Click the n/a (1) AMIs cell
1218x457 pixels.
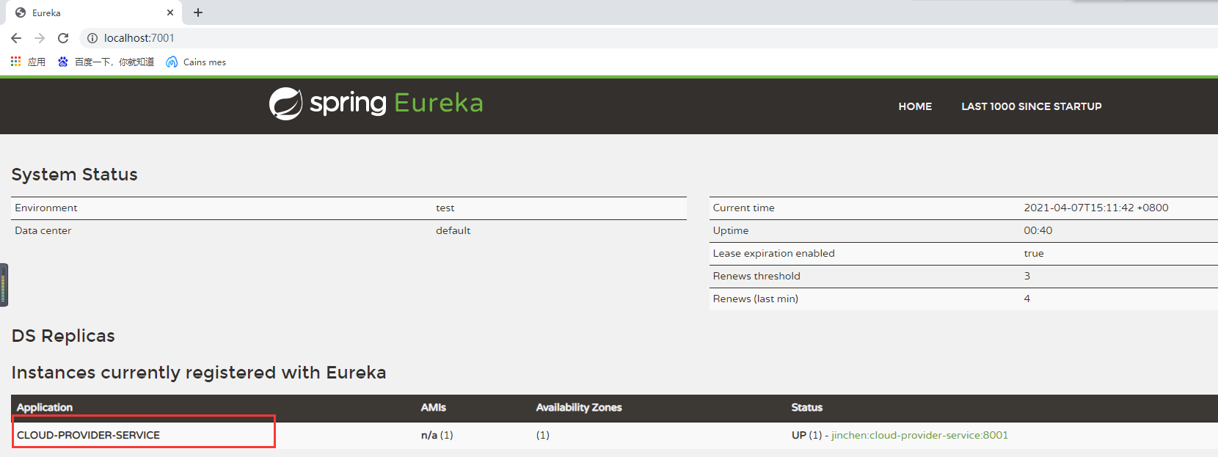point(437,435)
